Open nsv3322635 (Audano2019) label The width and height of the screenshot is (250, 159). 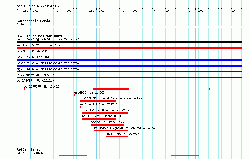(101, 116)
